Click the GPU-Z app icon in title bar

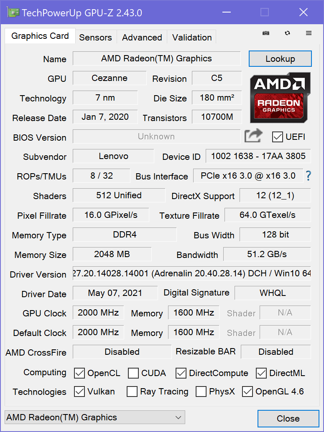pyautogui.click(x=13, y=13)
